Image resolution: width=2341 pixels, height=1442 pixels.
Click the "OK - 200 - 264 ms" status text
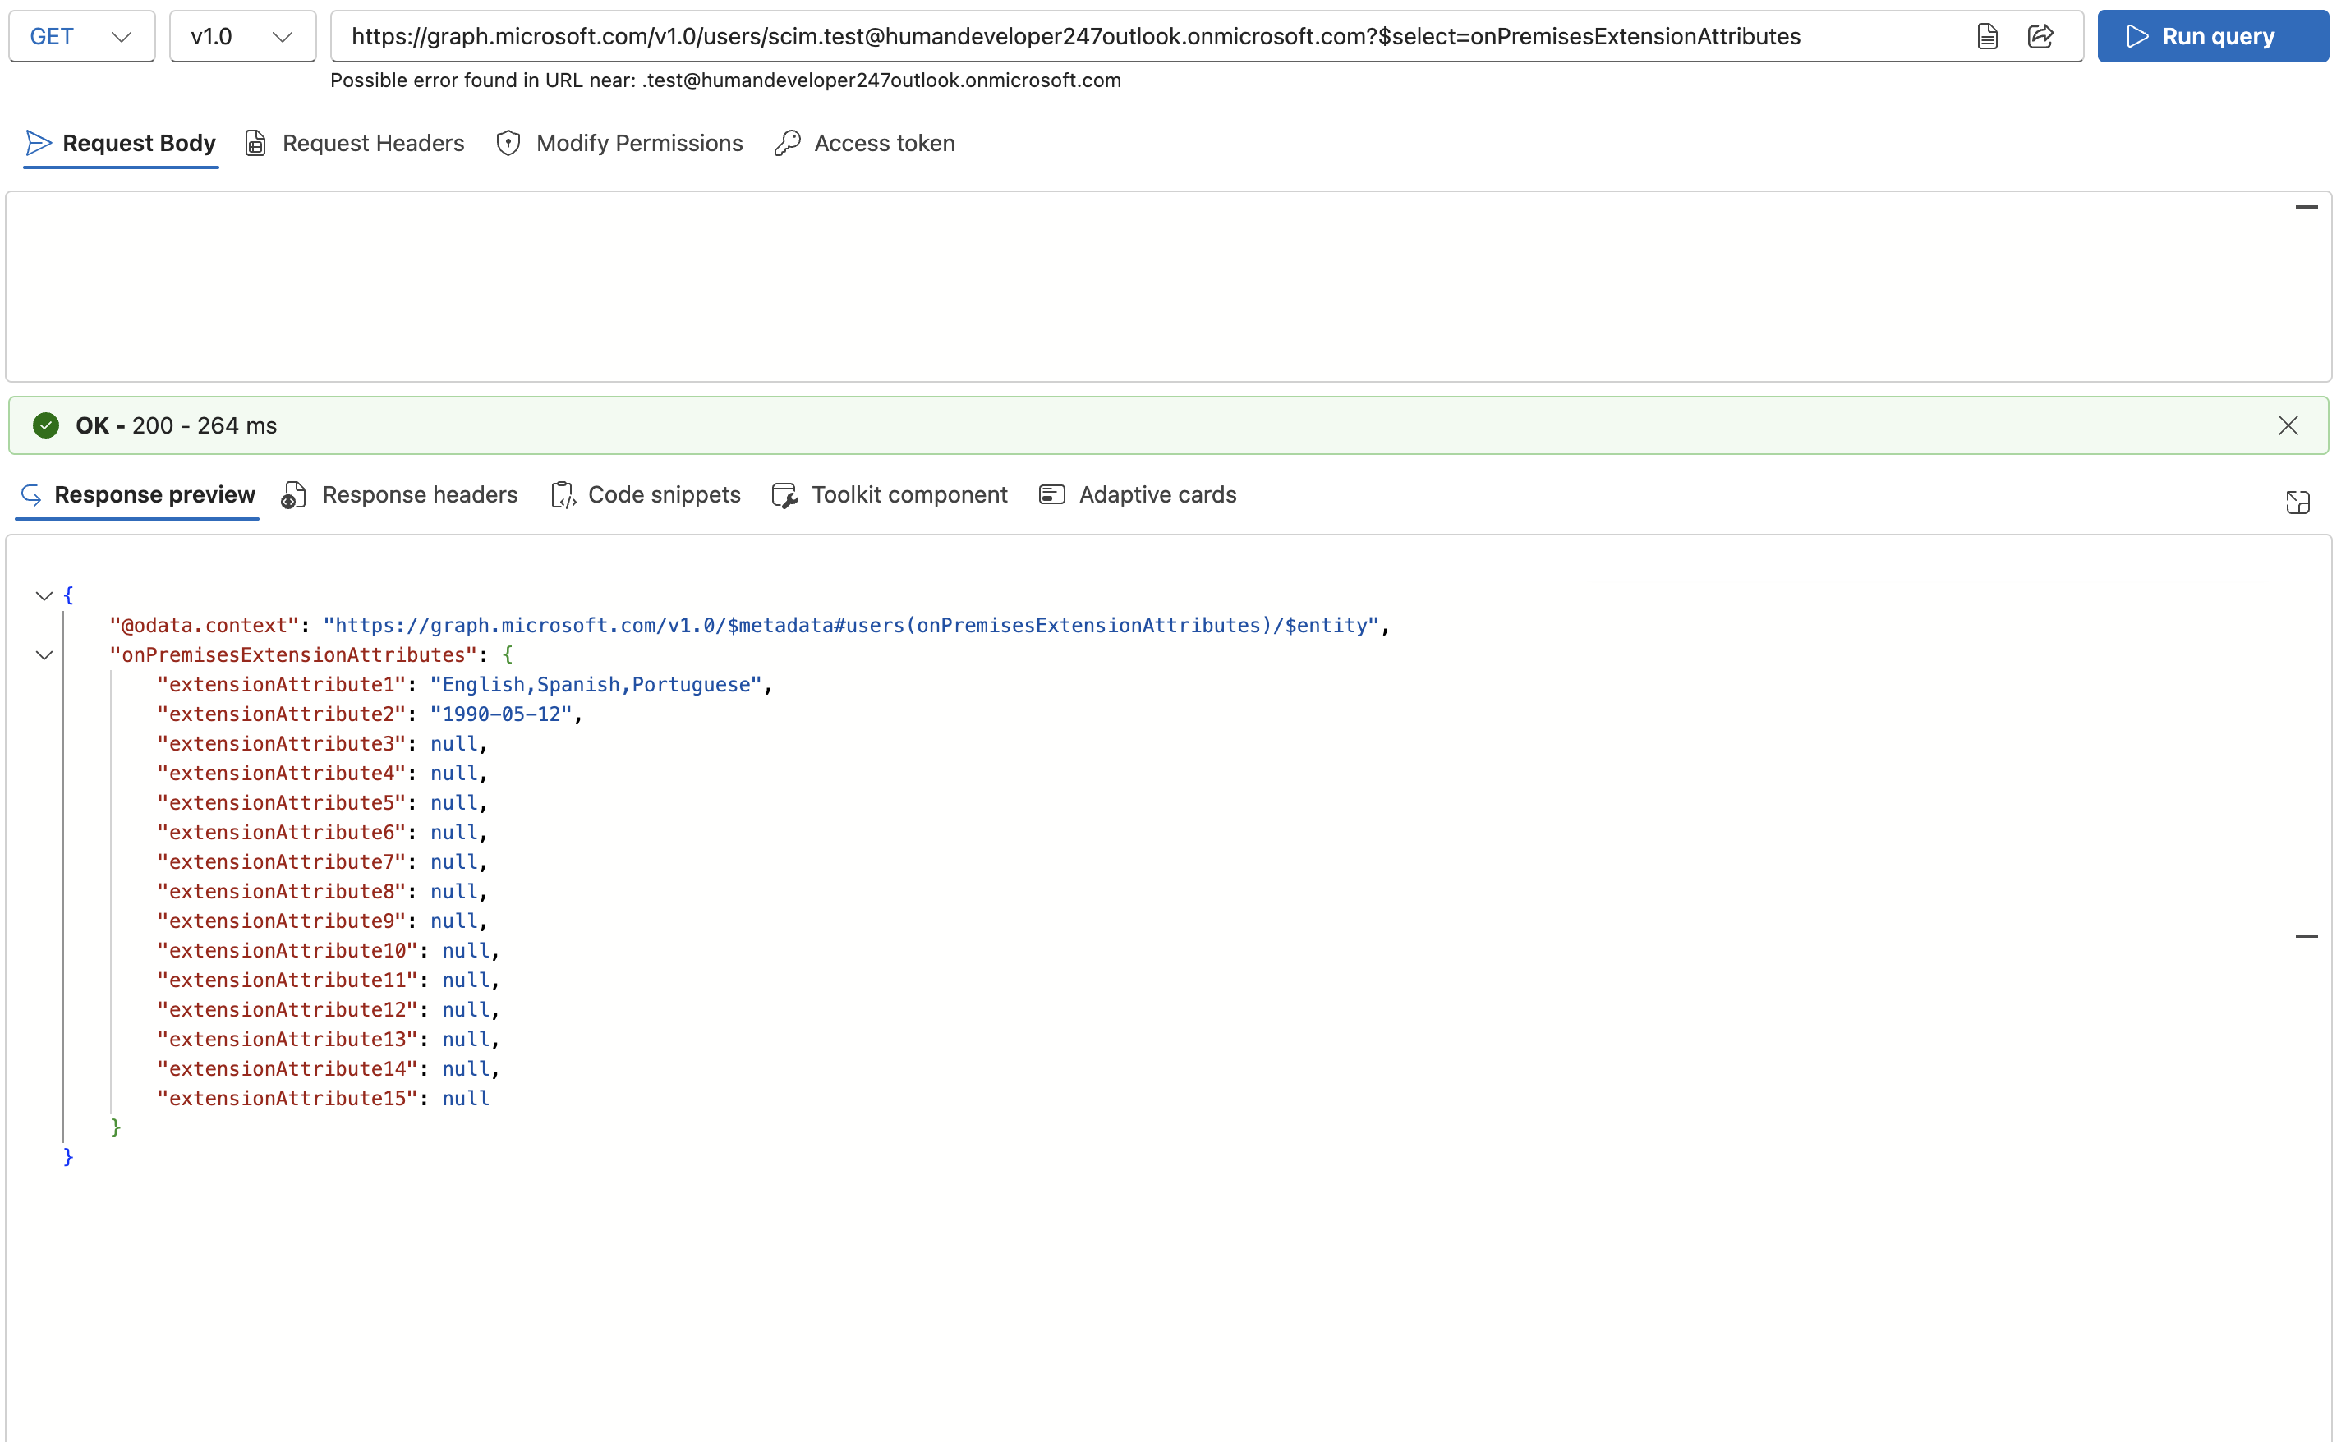(x=177, y=425)
